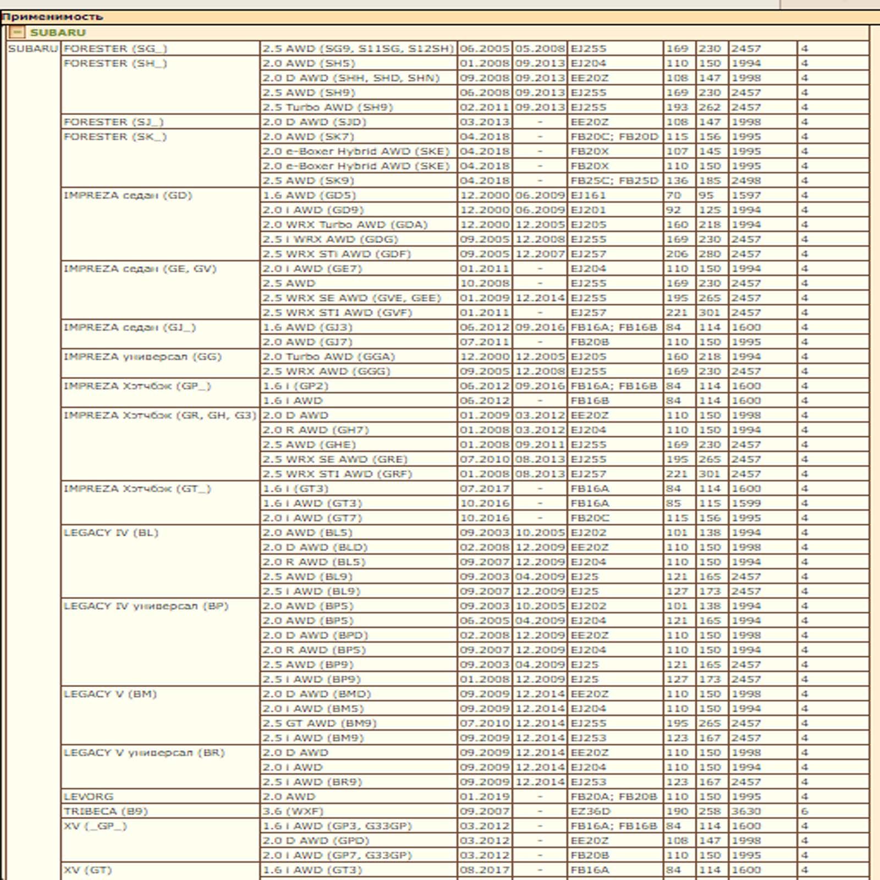The height and width of the screenshot is (880, 880).
Task: Select 2.5 GT AWD (BM9) row
Action: (x=319, y=723)
